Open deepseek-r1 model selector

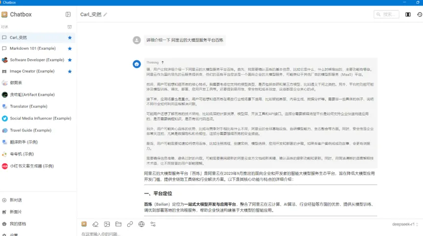[405, 224]
